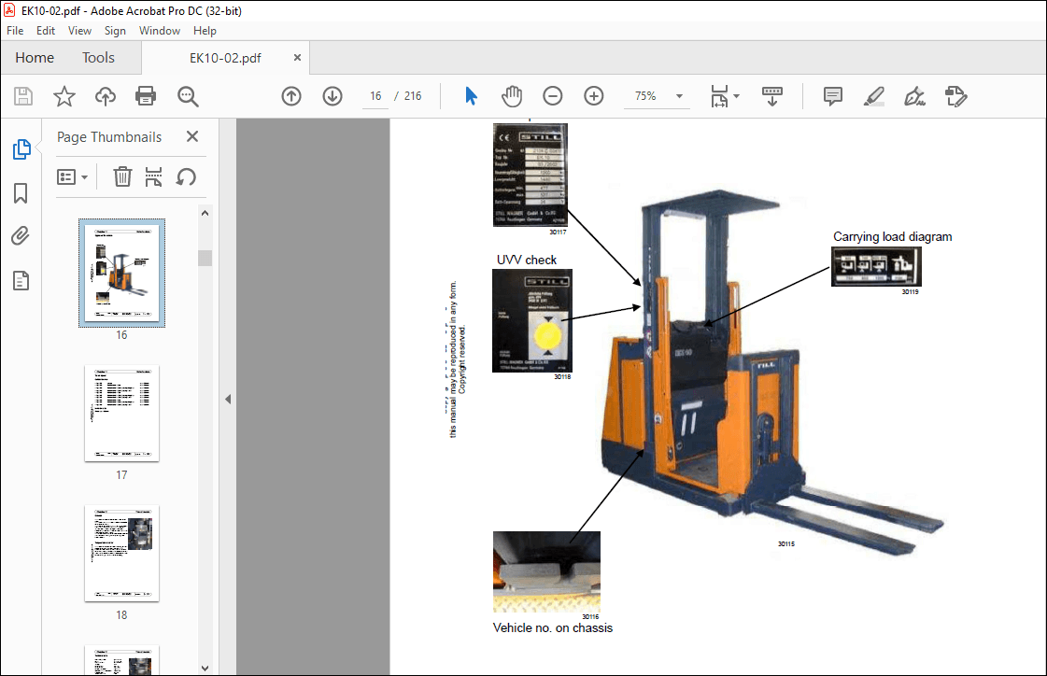Select the Highlight text tool
The width and height of the screenshot is (1047, 676).
pos(872,96)
